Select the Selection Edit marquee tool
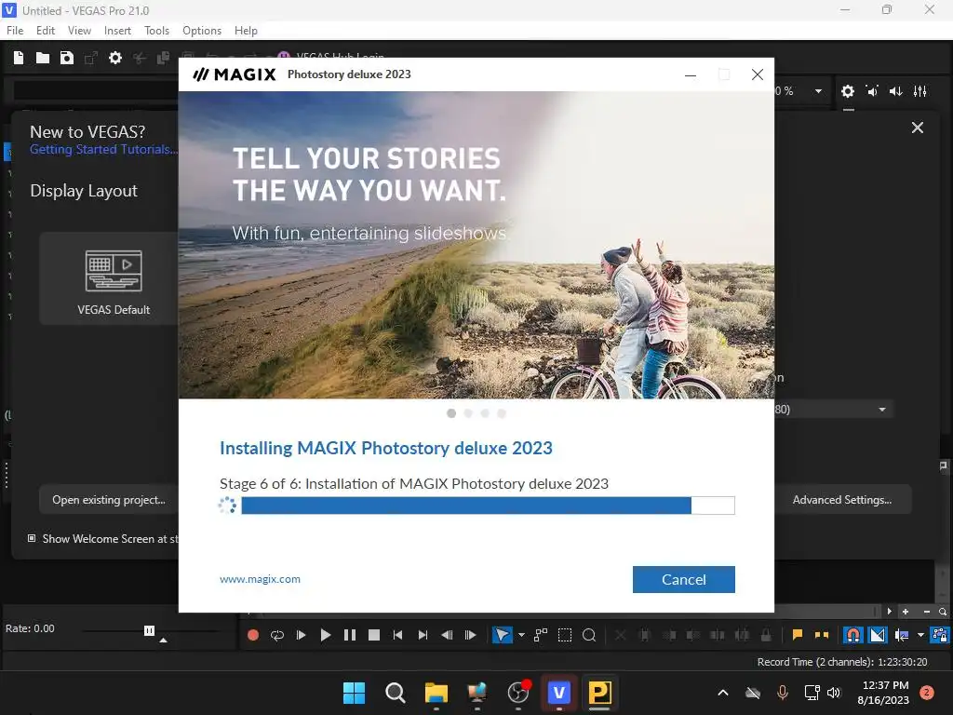Viewport: 953px width, 715px height. pyautogui.click(x=565, y=635)
